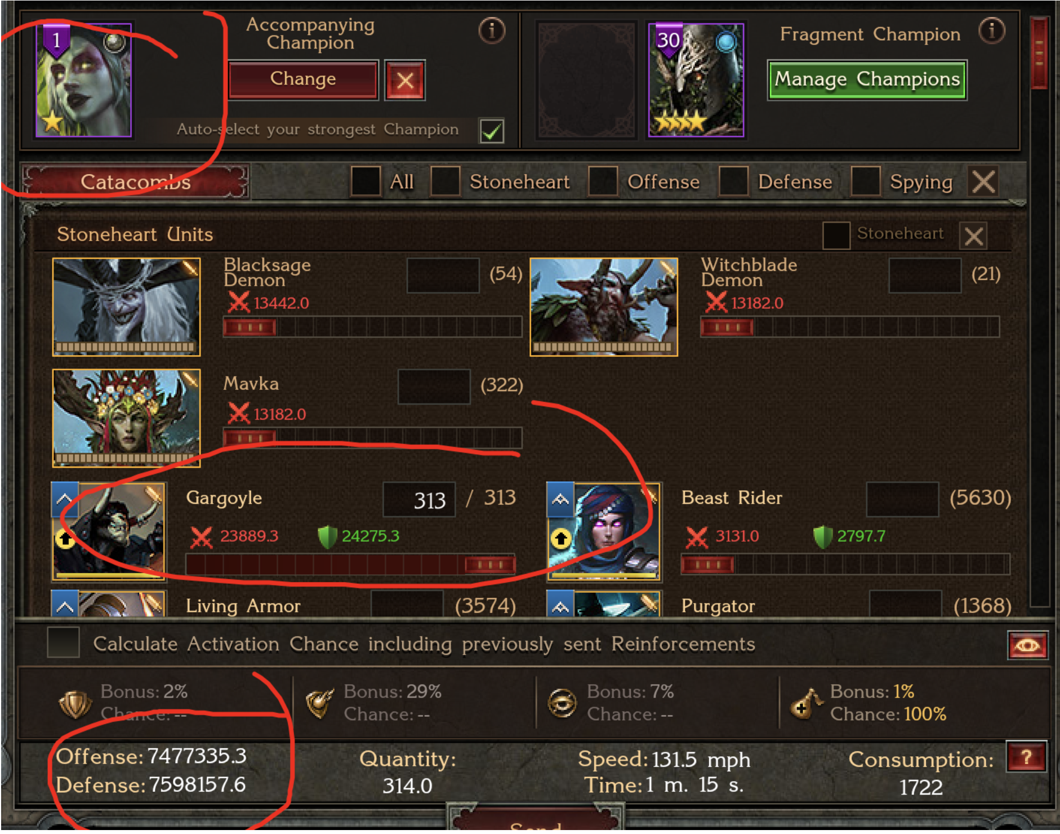Screen dimensions: 1060x834
Task: Click the red eye icon button
Action: coord(1027,645)
